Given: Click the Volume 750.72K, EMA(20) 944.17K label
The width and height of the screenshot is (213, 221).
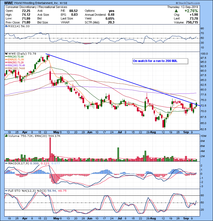Looking at the screenshot, I should click(x=34, y=136).
